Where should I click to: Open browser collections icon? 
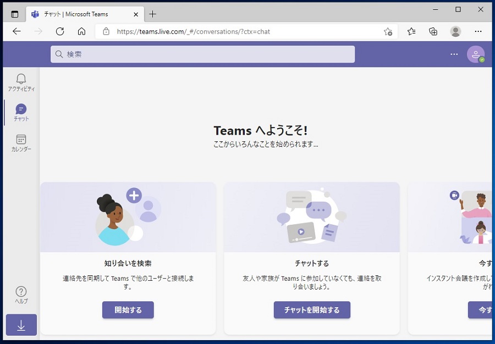(x=433, y=31)
